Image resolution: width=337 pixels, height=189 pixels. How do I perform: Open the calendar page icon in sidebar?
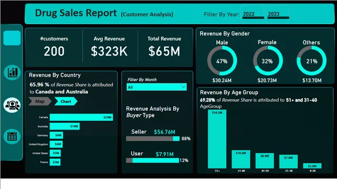click(12, 136)
